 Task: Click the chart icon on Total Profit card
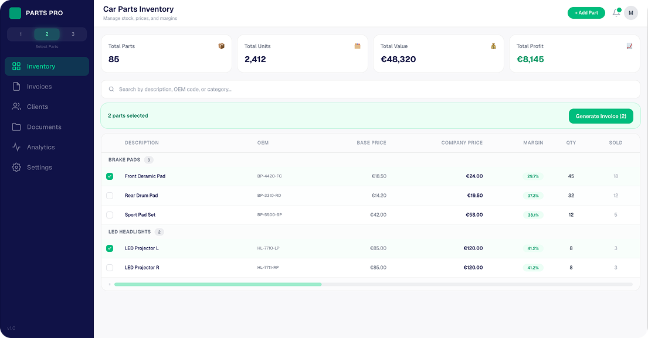pyautogui.click(x=629, y=46)
